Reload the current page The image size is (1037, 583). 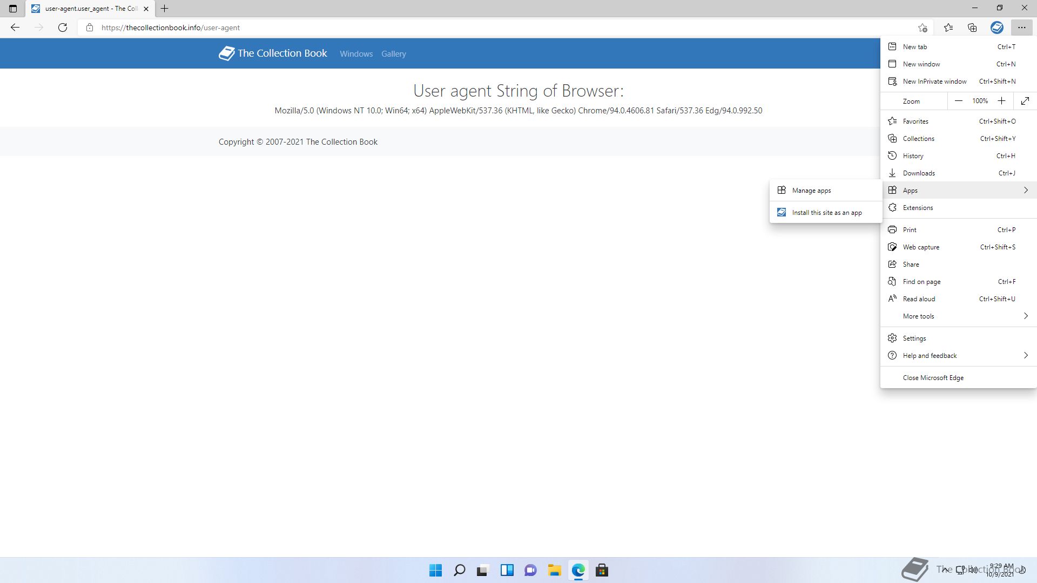63,28
